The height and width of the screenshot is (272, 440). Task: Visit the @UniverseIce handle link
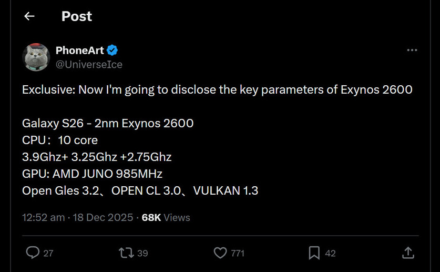[89, 64]
